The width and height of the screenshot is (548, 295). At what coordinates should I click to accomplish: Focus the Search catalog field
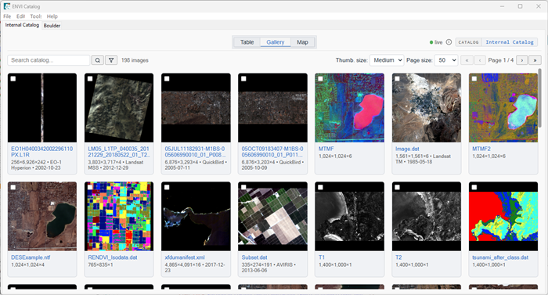[x=49, y=60]
